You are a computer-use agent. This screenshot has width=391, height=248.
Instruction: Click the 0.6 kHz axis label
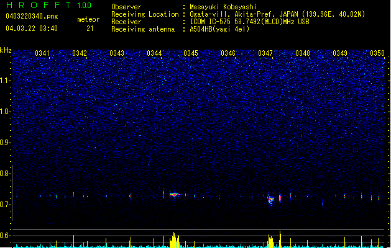tap(6, 236)
